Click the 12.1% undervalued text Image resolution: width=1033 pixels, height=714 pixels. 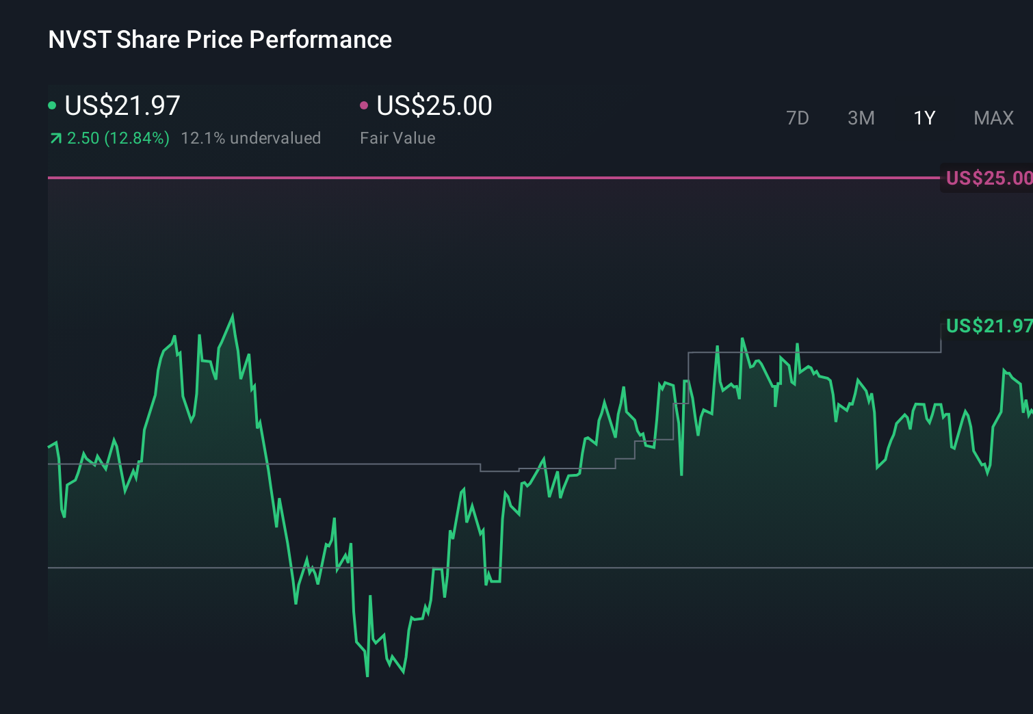tap(250, 137)
